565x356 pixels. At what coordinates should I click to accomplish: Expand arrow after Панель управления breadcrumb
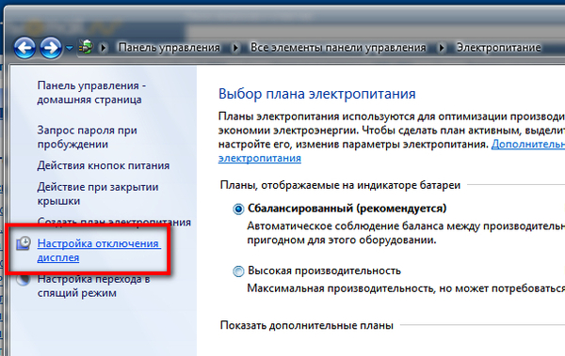pyautogui.click(x=235, y=48)
